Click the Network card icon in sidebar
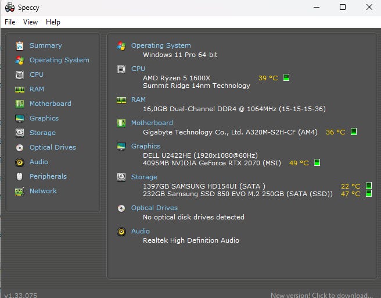 (20, 191)
